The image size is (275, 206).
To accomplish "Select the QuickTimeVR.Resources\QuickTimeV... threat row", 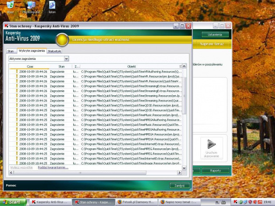I will [95, 81].
